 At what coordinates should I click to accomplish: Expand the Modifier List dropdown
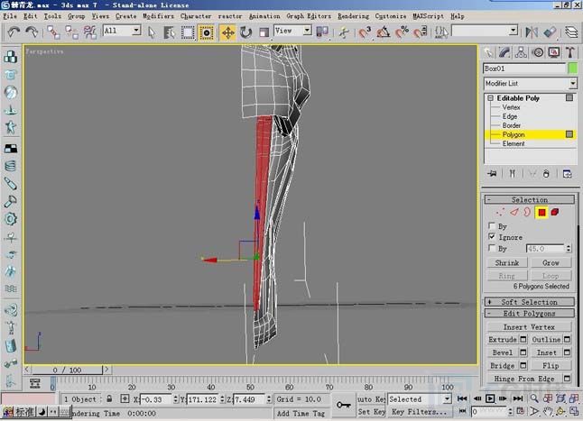pos(572,84)
